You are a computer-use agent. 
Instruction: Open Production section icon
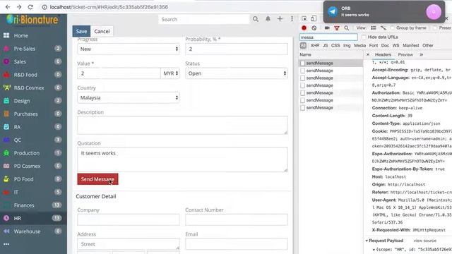click(x=6, y=153)
